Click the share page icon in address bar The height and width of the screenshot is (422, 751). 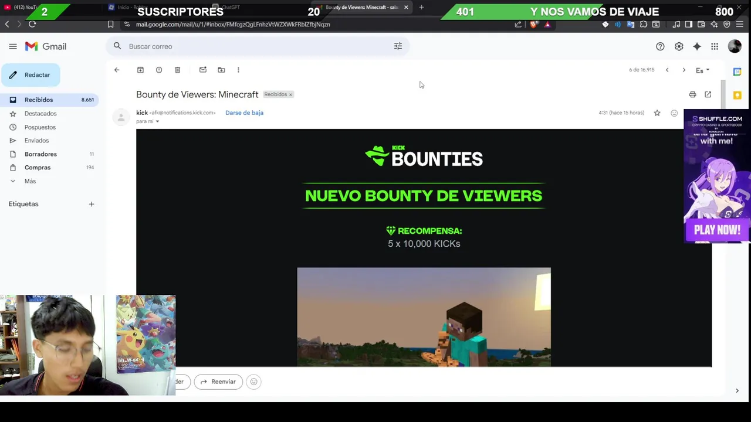(x=518, y=24)
